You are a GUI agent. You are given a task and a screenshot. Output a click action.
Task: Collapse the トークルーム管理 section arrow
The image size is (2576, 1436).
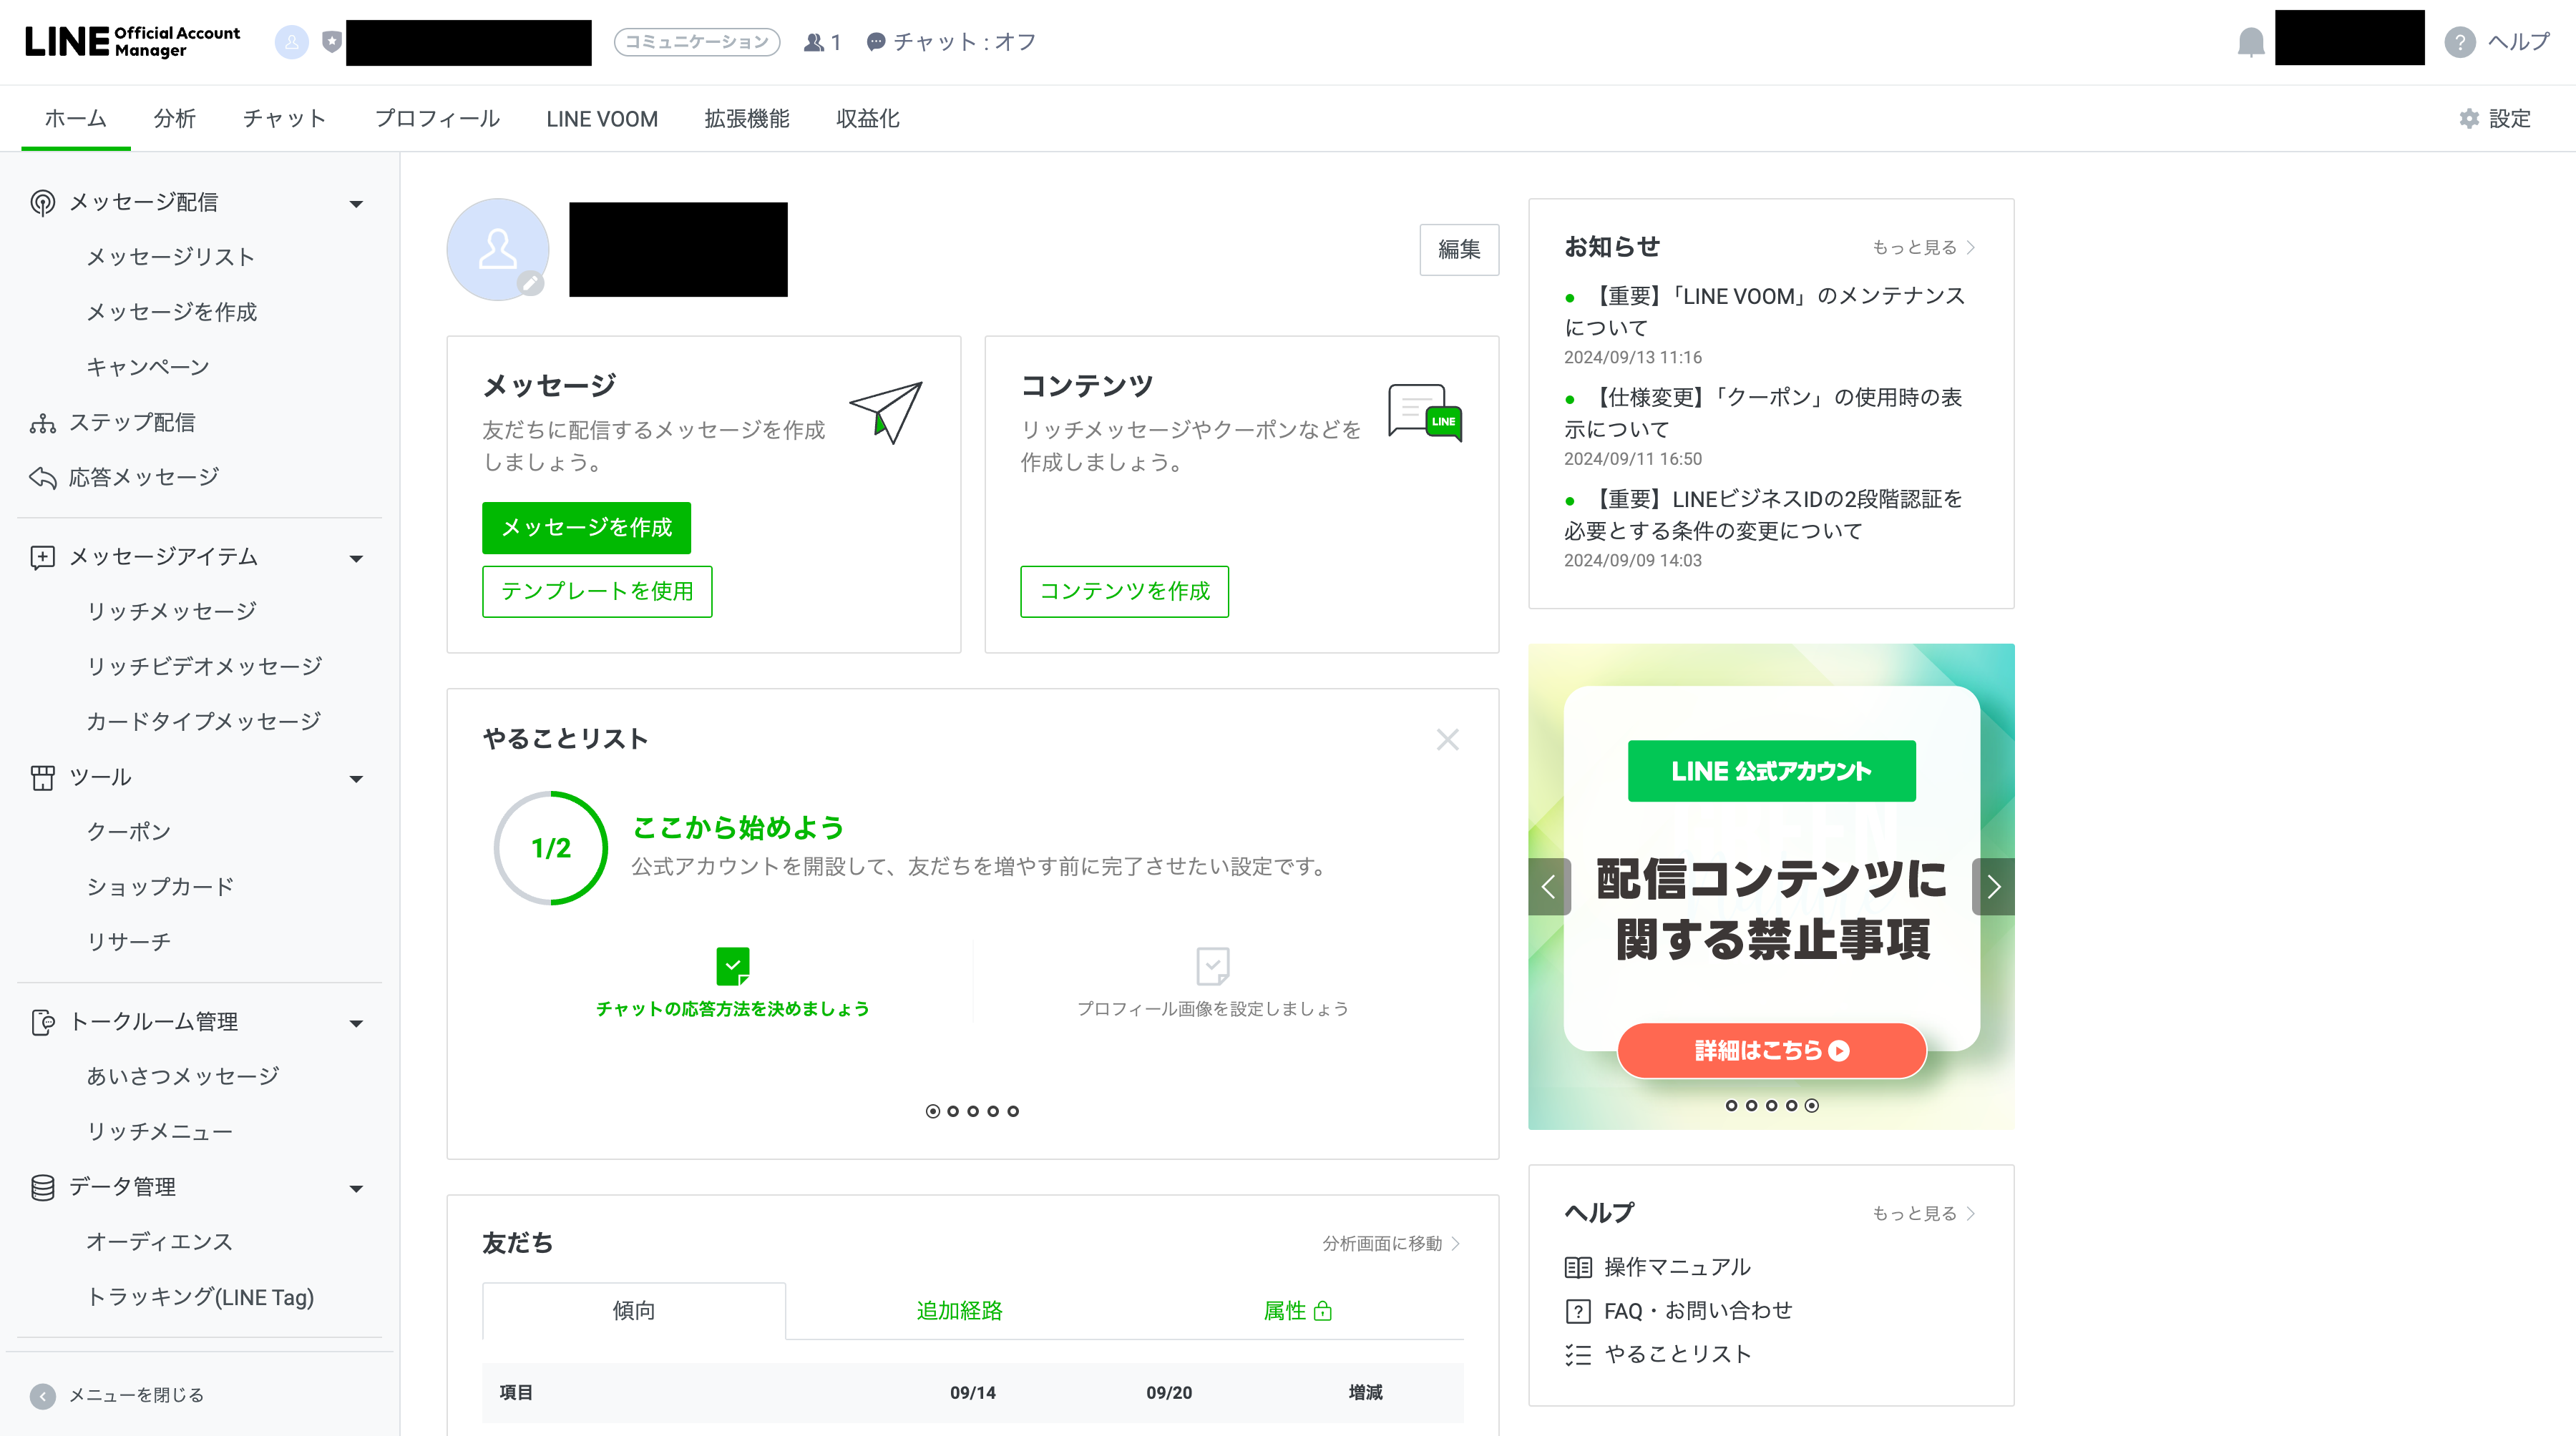click(356, 1023)
